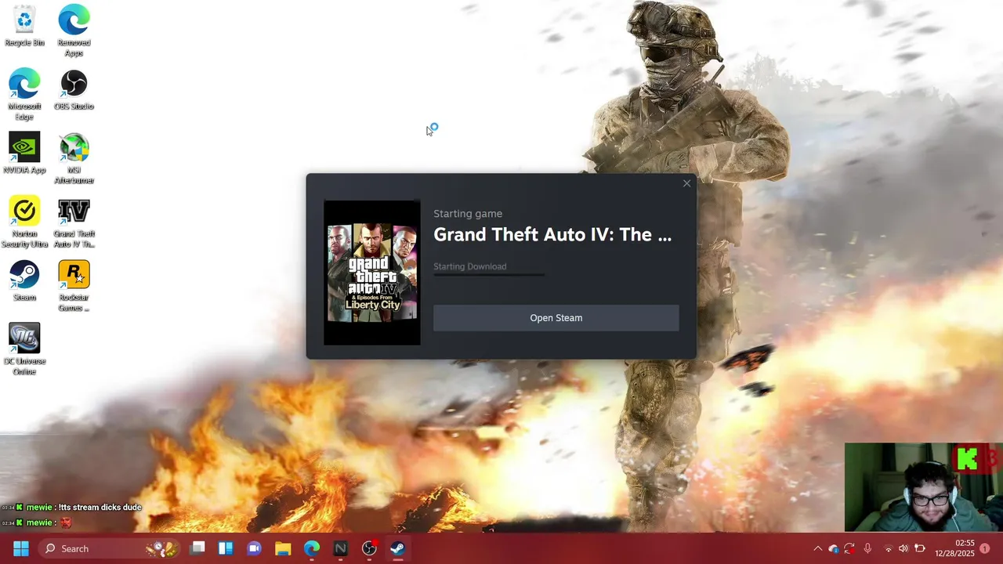
Task: Launch the Microsoft Edge desktop shortcut
Action: click(x=24, y=95)
